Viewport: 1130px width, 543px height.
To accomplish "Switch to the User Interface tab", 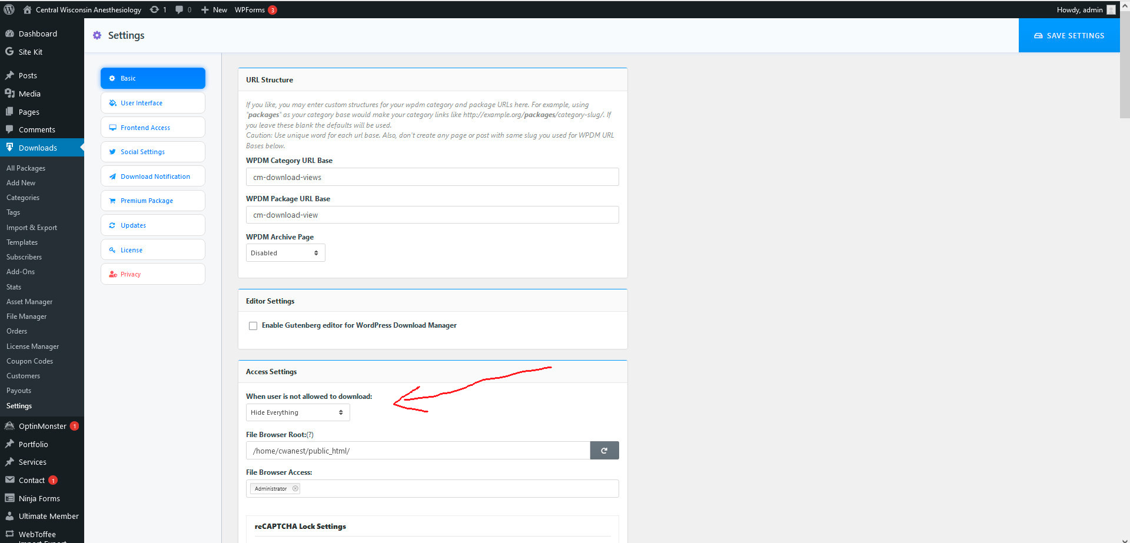I will click(153, 103).
